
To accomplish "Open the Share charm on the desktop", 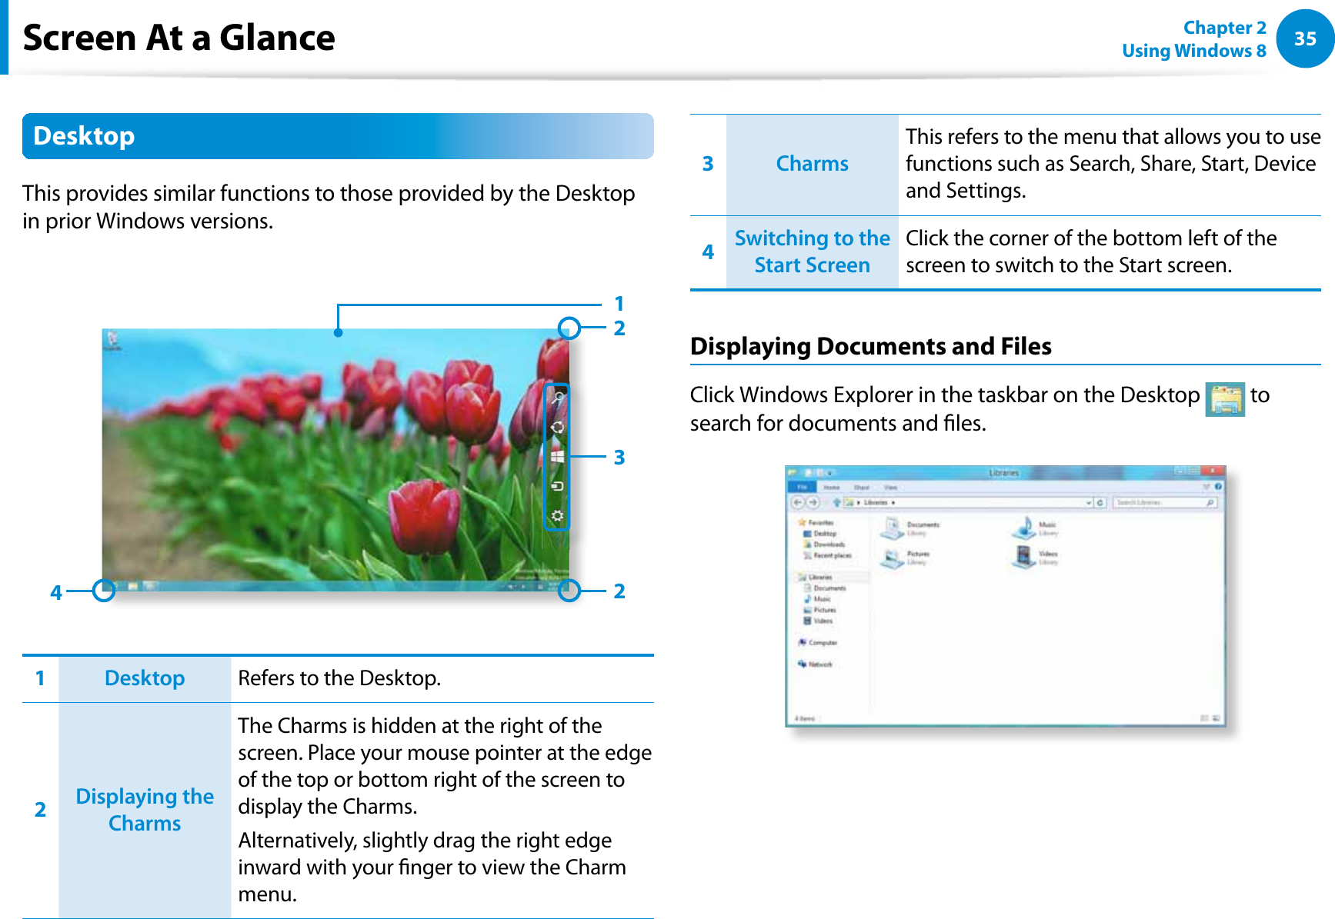I will pyautogui.click(x=558, y=428).
